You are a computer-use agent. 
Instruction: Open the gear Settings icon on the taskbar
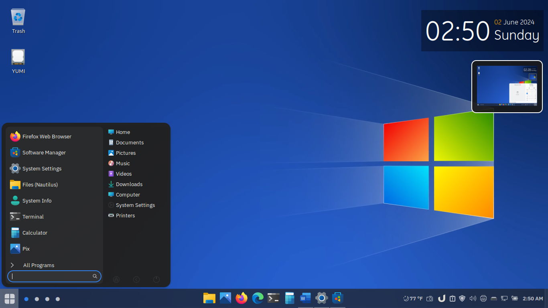(322, 298)
